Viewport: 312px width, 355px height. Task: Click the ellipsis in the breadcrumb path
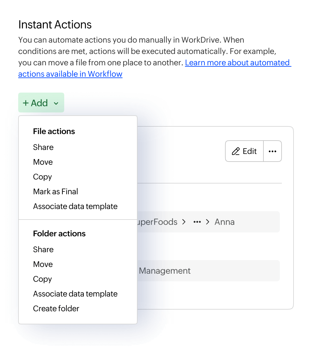tap(197, 222)
